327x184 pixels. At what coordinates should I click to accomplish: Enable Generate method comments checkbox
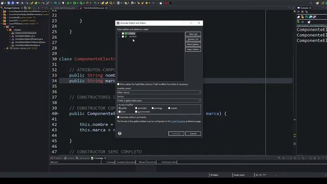[x=118, y=117]
